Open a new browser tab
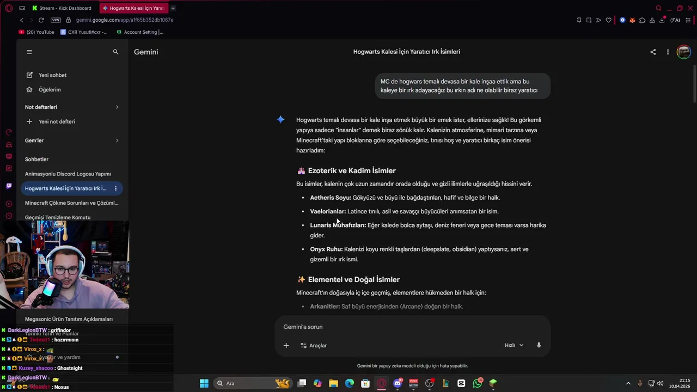 (173, 8)
